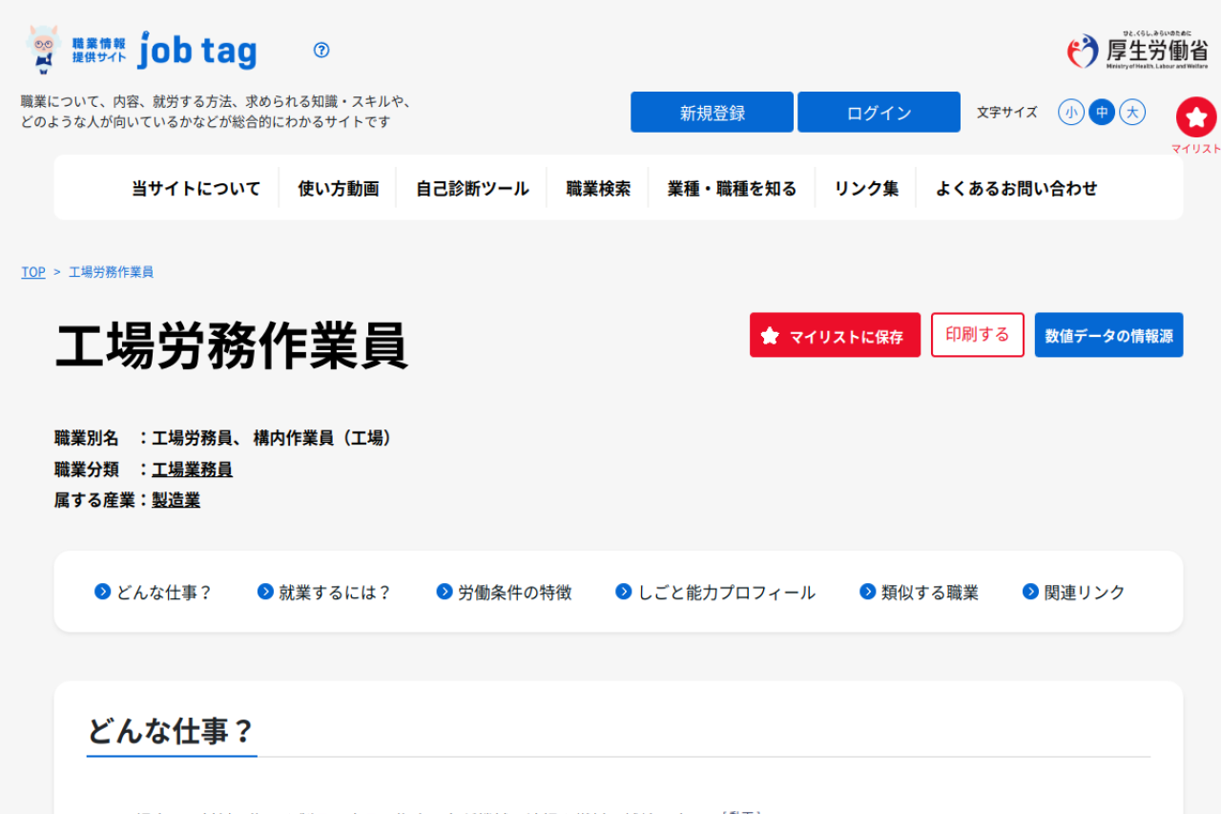Image resolution: width=1221 pixels, height=814 pixels.
Task: Click the 工場労務作業員 page heading
Action: click(232, 345)
